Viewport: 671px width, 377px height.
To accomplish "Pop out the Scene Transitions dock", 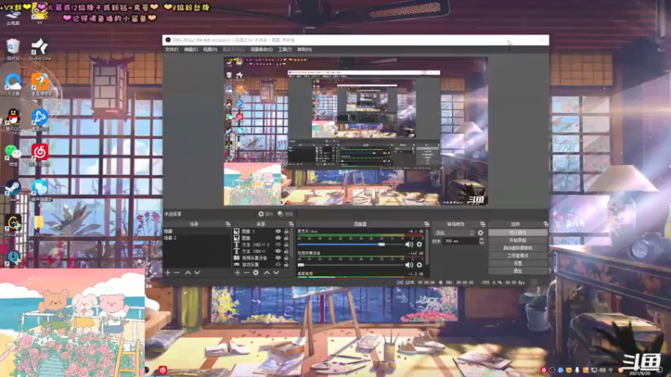I will point(483,224).
